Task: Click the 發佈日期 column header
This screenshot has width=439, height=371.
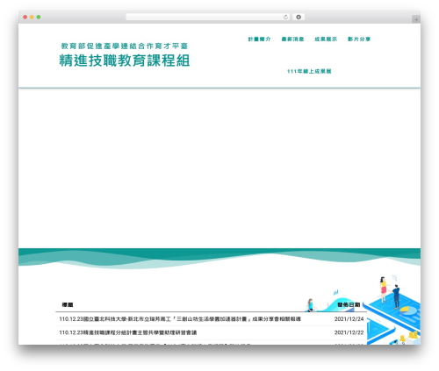Action: tap(349, 305)
